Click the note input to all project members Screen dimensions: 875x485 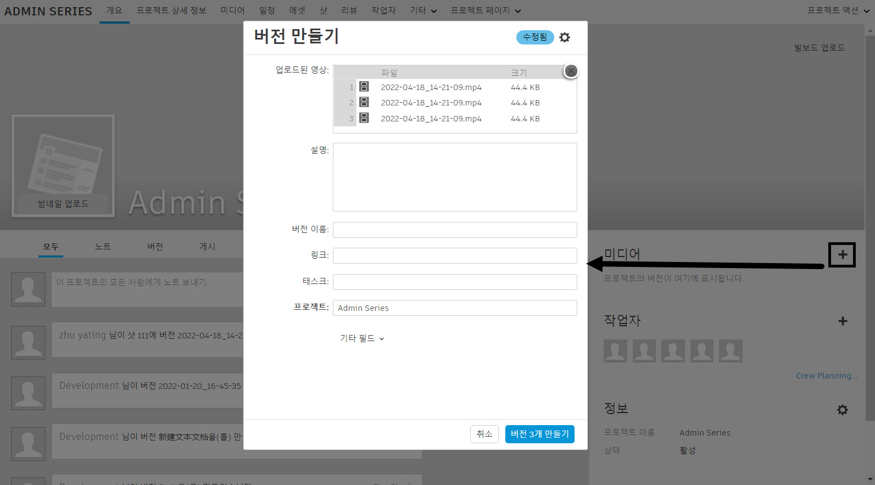click(x=147, y=289)
